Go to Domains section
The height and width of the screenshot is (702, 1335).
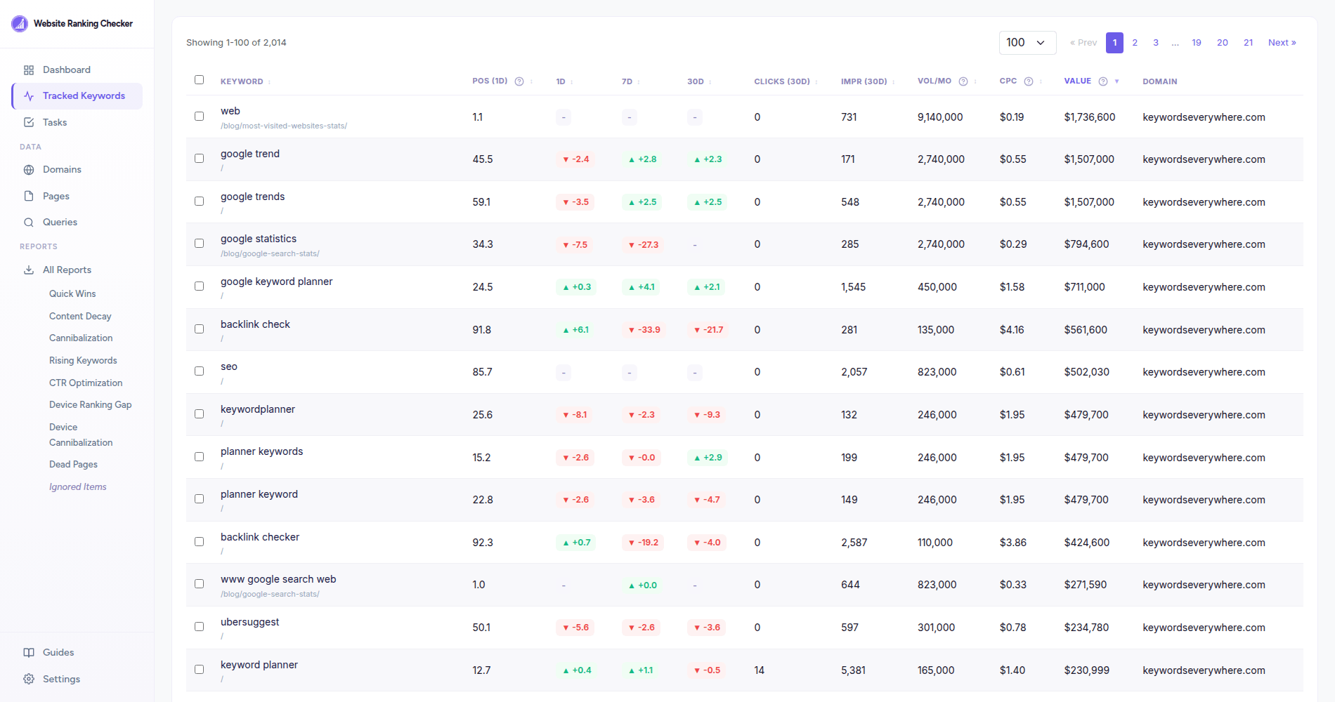(77, 170)
